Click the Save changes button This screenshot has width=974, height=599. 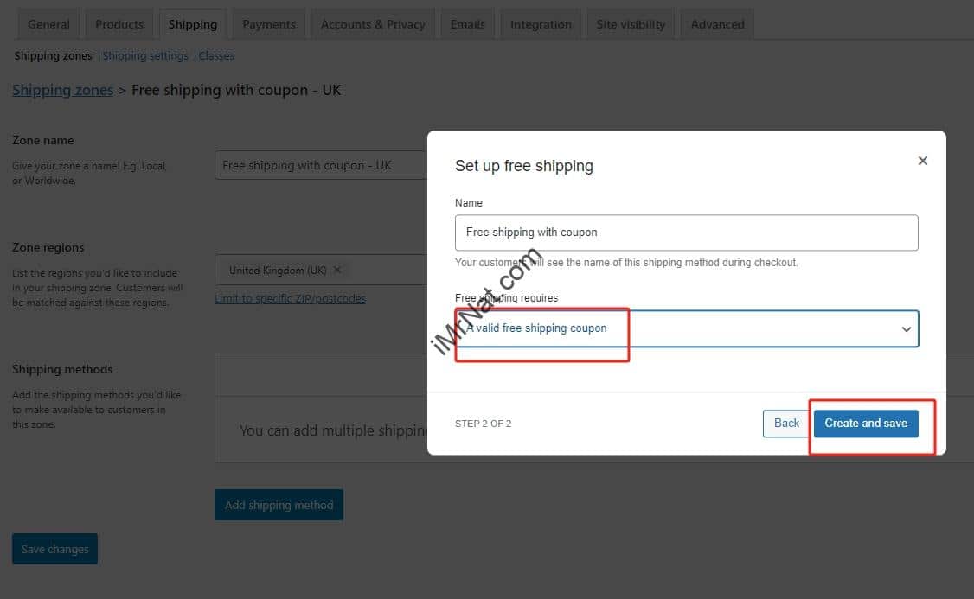(x=54, y=550)
